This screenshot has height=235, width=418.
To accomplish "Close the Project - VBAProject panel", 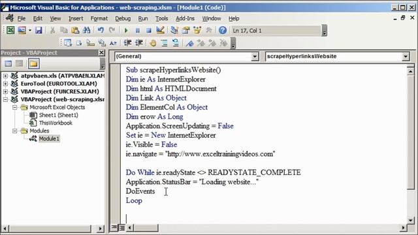I will point(102,53).
